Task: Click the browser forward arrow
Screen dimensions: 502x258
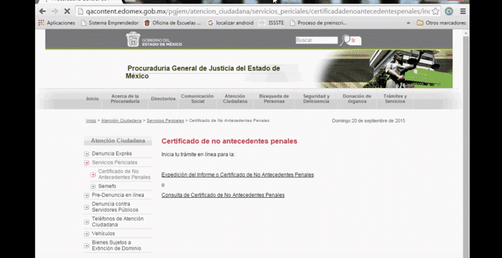Action: pyautogui.click(x=55, y=12)
